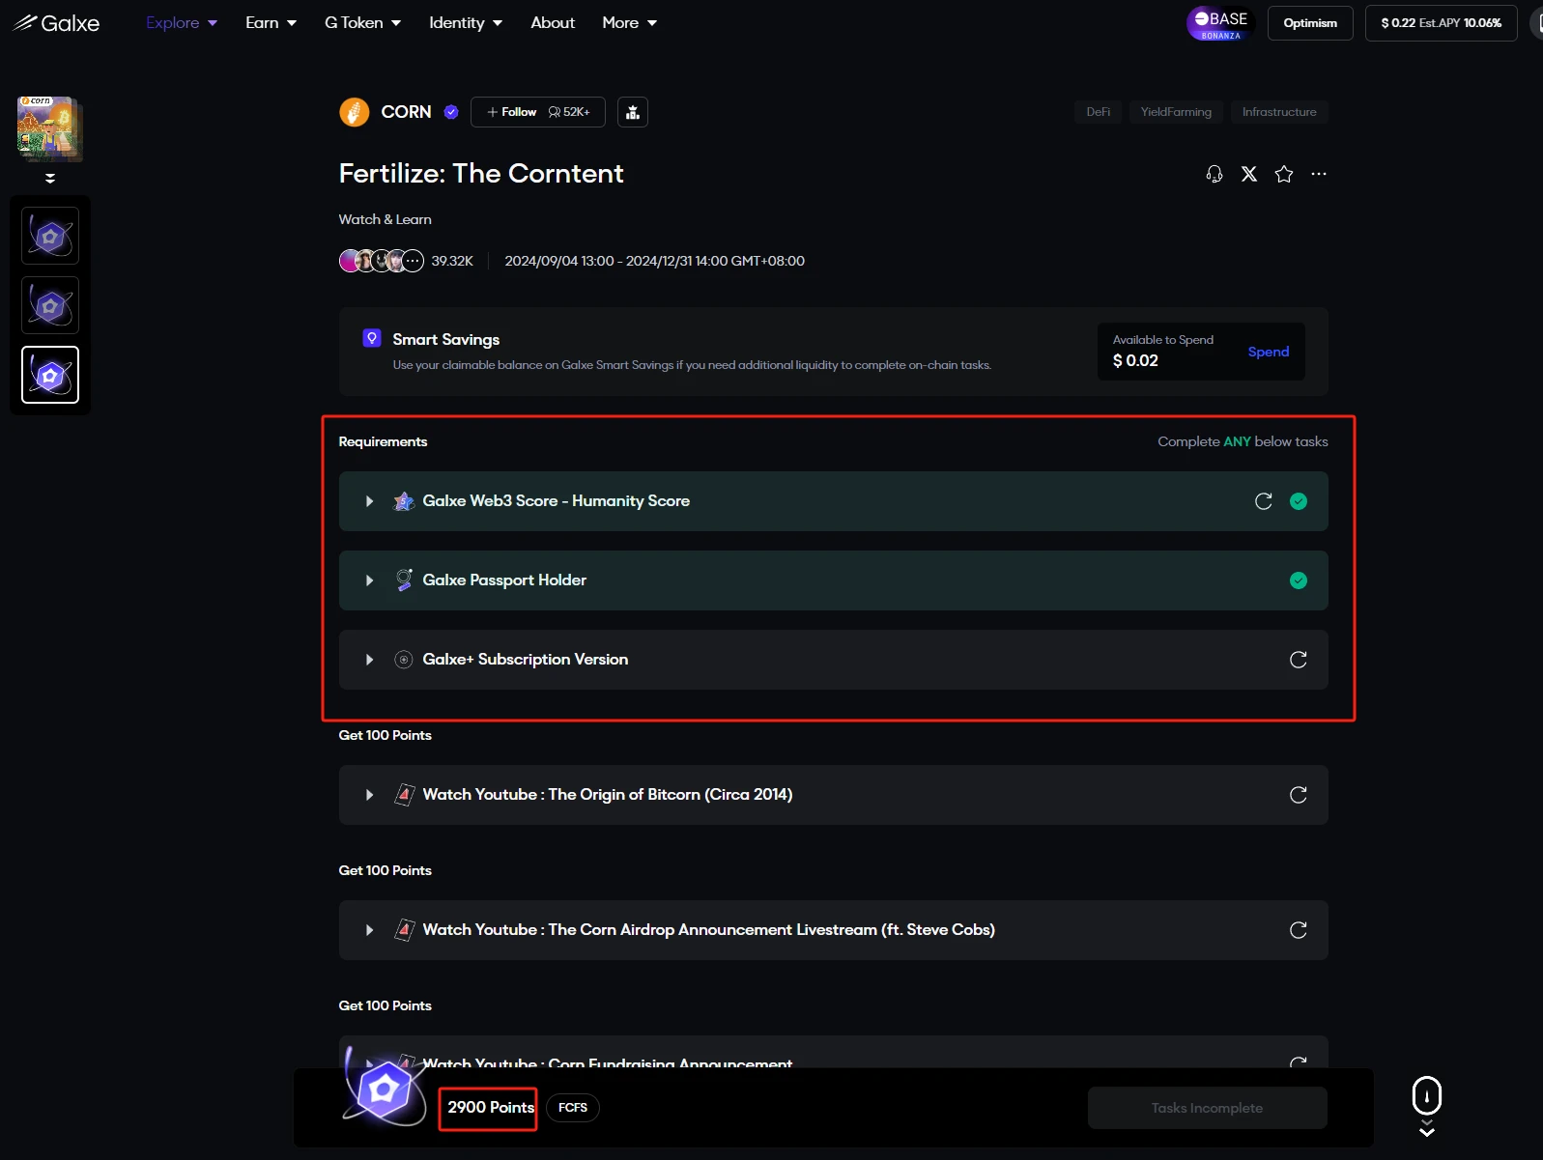1543x1160 pixels.
Task: Select the Corn campaign thumbnail in sidebar
Action: 48,127
